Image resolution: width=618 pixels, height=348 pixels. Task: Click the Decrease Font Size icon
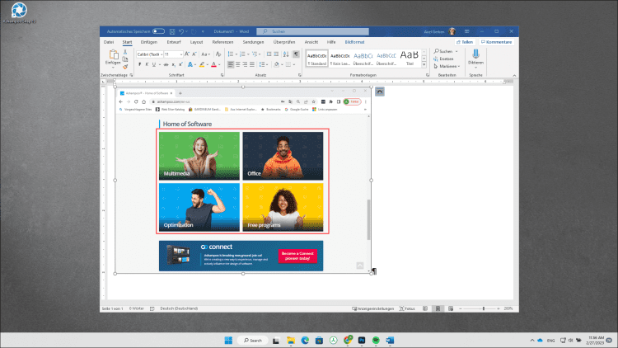194,54
